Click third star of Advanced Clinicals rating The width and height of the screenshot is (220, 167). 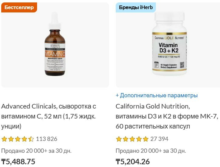click(x=18, y=139)
